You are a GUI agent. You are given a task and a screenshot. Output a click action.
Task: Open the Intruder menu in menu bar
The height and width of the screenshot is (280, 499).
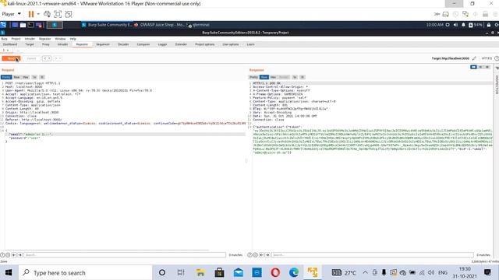30,39
